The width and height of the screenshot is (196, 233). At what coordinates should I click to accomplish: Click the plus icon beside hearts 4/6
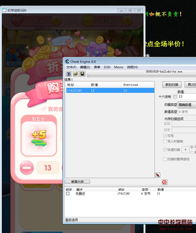56,20
